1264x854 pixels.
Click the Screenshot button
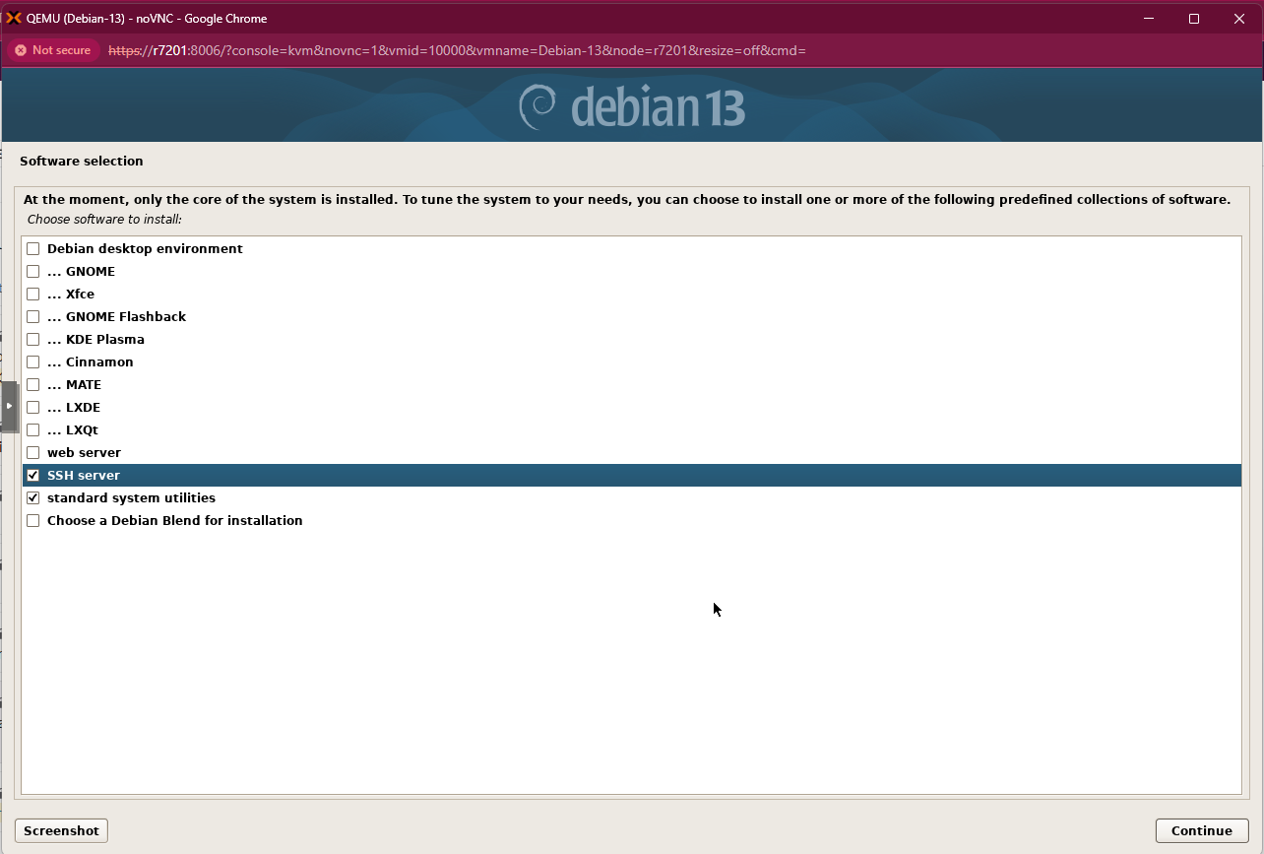click(61, 830)
